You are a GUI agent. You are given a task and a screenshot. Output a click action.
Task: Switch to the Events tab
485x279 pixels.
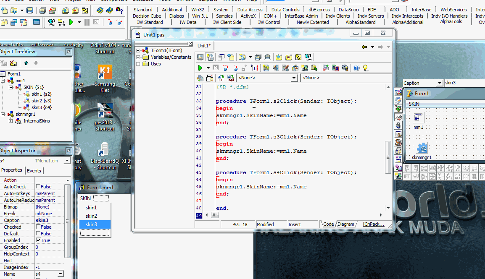[34, 171]
